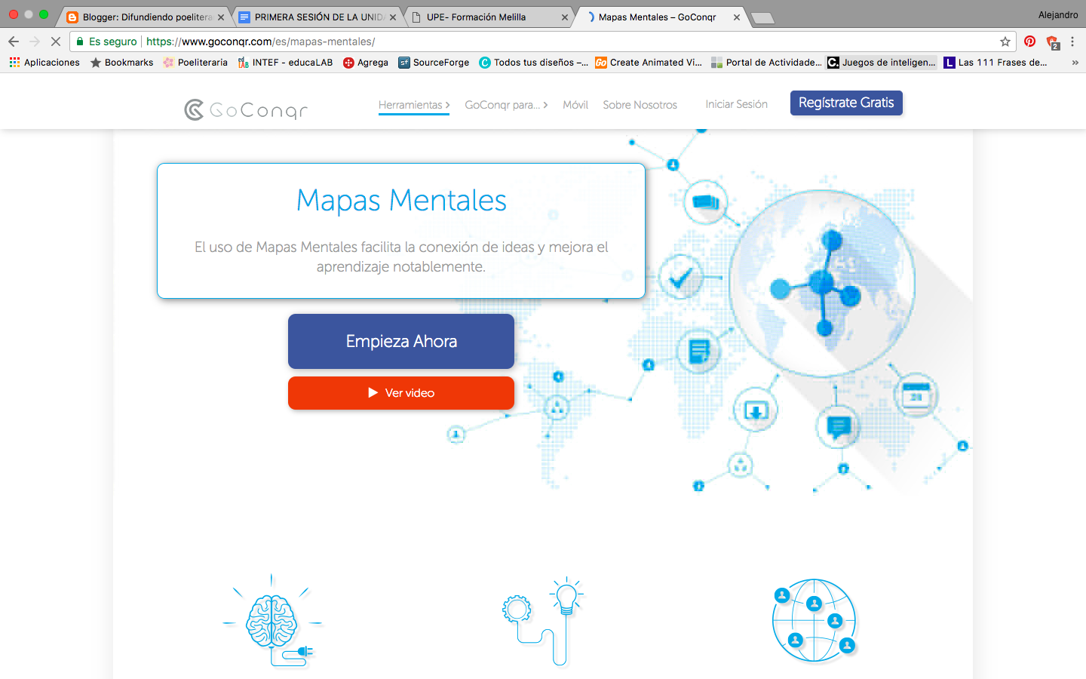Open the Portal de Actividade... bookmark
This screenshot has height=679, width=1086.
(x=766, y=63)
